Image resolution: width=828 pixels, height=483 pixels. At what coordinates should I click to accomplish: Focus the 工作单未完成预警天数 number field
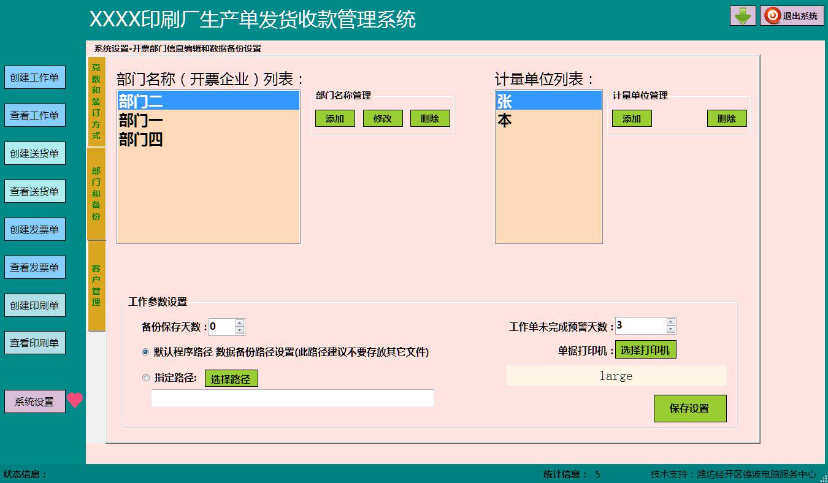point(641,325)
